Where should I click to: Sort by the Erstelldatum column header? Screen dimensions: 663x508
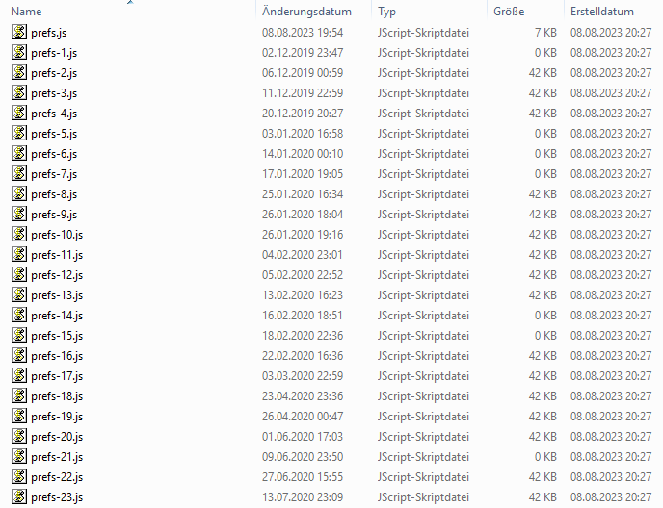tap(602, 12)
